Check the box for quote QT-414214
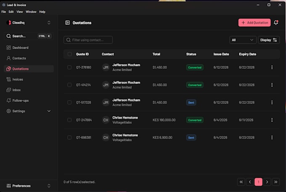The width and height of the screenshot is (286, 192). coord(69,85)
